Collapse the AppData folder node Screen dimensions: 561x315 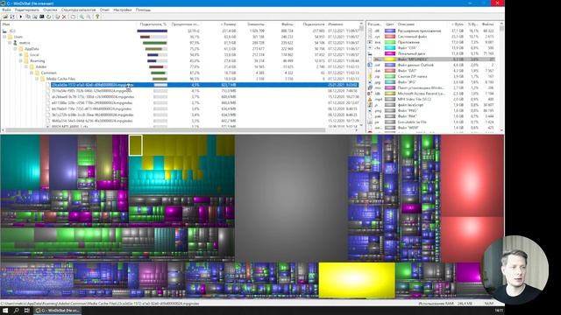click(16, 49)
